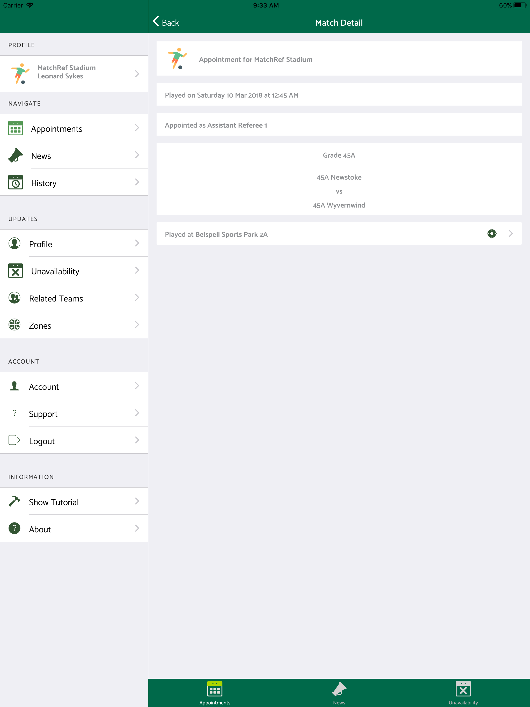Tap 'Played at Belspell Sports Park 2A' text
The height and width of the screenshot is (707, 530).
coord(216,234)
